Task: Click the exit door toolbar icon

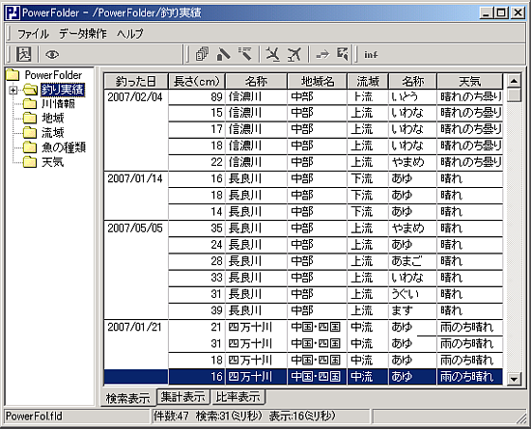Action: click(x=24, y=54)
